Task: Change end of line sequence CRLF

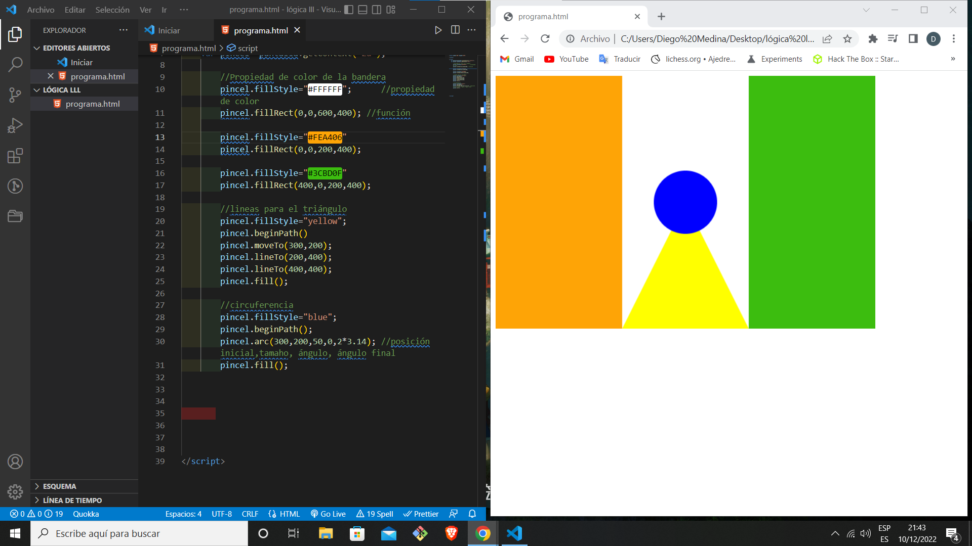Action: (x=250, y=514)
